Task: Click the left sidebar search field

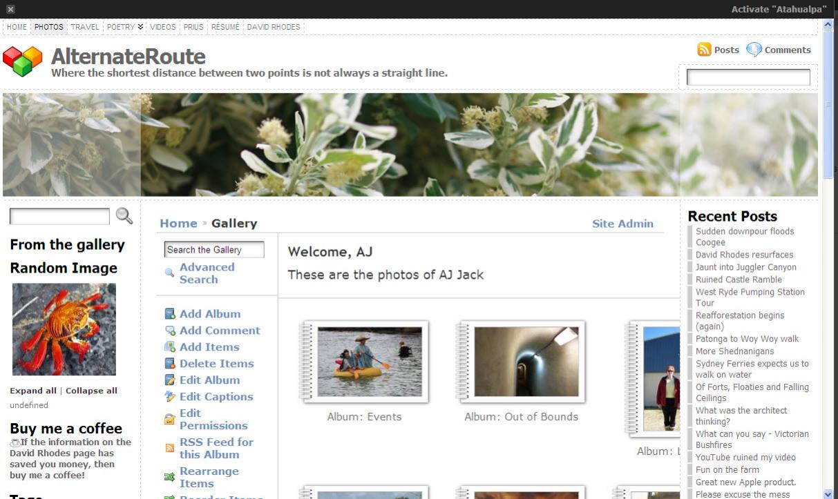Action: [59, 217]
